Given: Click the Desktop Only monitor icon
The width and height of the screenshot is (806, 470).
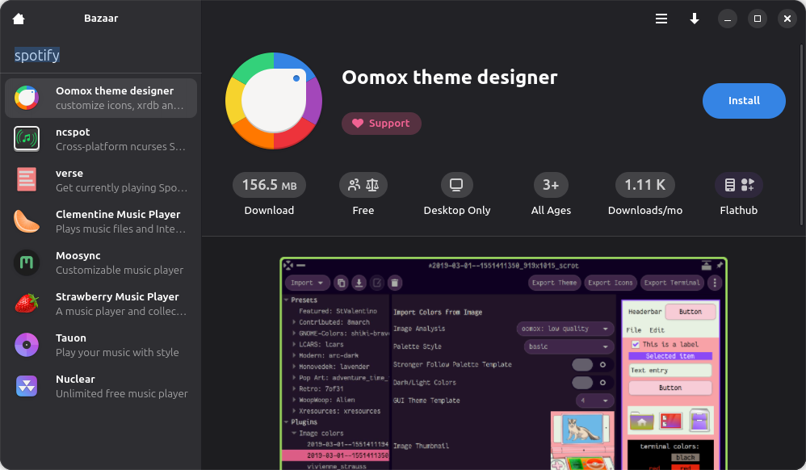Looking at the screenshot, I should 456,184.
